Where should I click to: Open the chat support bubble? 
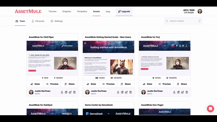[210, 109]
